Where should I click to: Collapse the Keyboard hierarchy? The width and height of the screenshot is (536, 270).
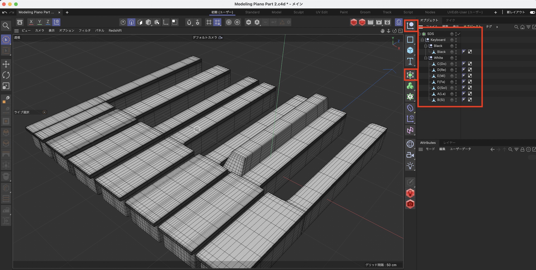point(422,40)
